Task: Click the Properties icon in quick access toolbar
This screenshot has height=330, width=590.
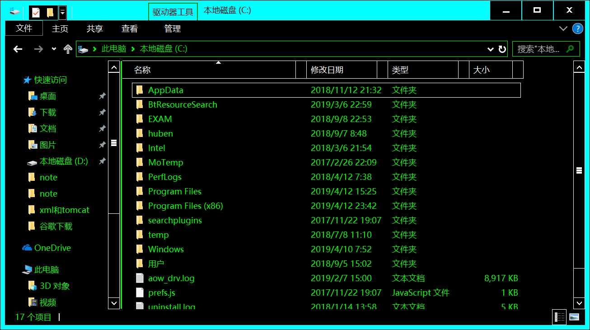Action: point(36,12)
